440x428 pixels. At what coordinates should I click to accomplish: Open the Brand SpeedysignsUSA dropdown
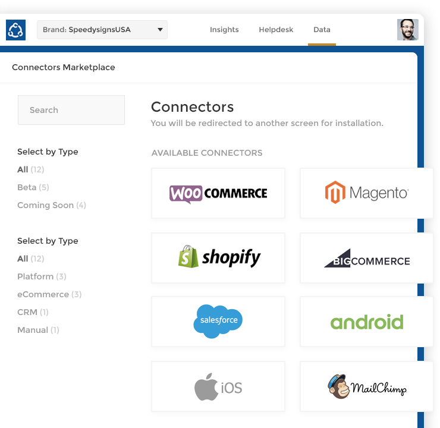[x=102, y=30]
